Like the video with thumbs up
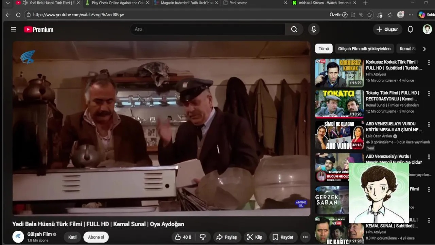 [x=183, y=237]
